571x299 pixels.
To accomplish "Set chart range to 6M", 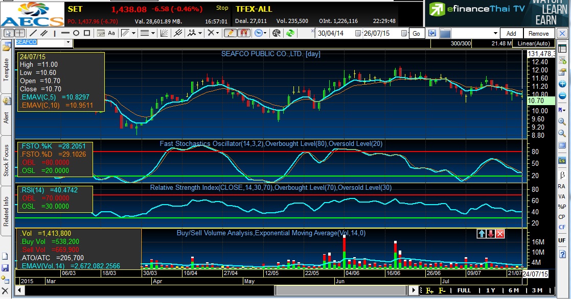I will [x=513, y=290].
